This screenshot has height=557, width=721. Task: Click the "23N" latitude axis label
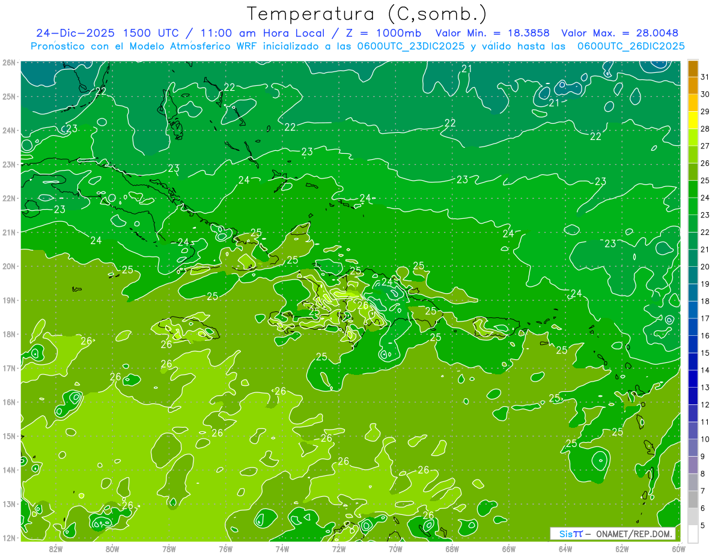(x=9, y=164)
